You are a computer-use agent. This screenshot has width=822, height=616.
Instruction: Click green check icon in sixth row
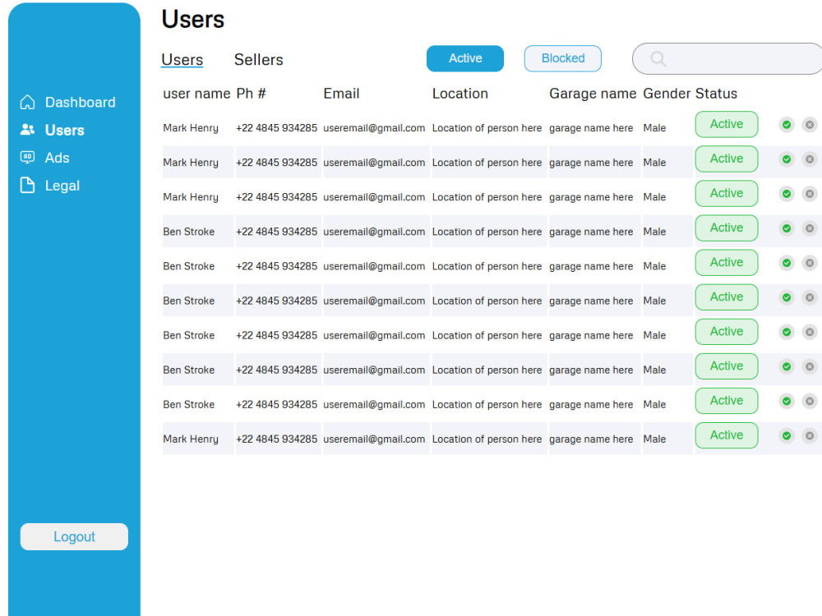[787, 297]
